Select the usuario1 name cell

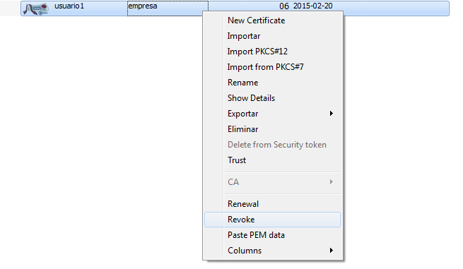pos(69,6)
